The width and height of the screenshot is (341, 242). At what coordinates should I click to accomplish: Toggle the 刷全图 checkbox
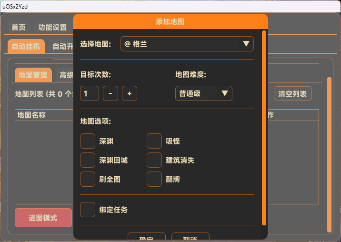tap(88, 180)
